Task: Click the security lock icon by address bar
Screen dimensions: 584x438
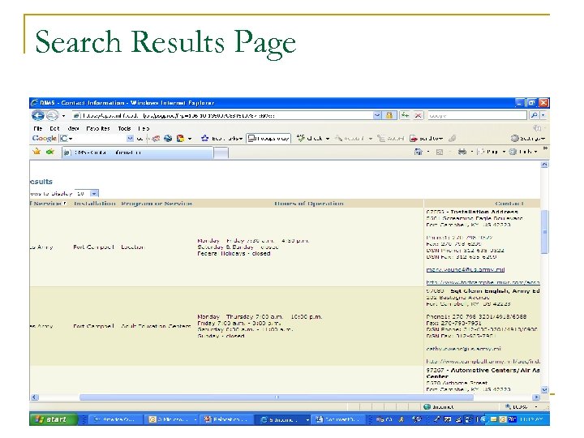Action: pos(389,115)
